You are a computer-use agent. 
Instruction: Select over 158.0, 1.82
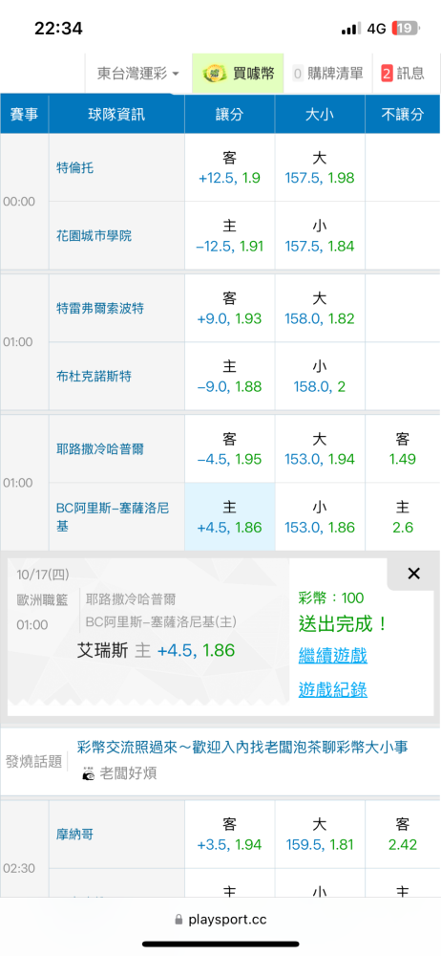click(x=320, y=309)
